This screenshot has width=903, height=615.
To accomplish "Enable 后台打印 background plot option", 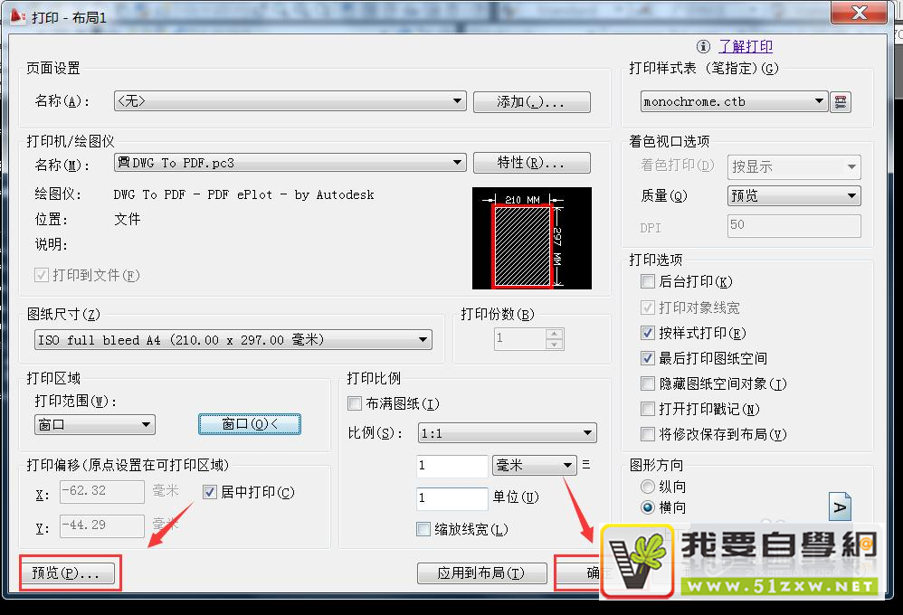I will coord(647,282).
